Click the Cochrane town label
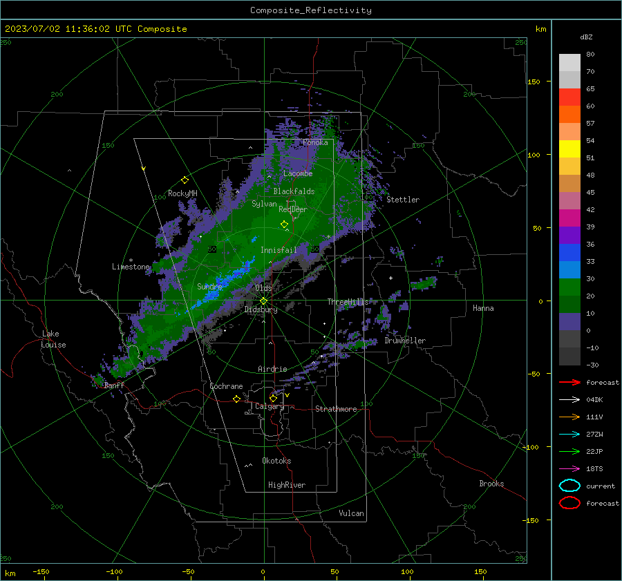Viewport: 622px width, 581px height. (x=226, y=386)
